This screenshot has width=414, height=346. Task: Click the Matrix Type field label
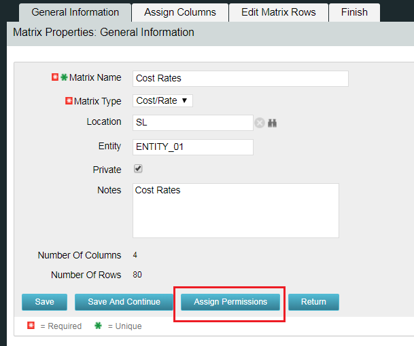point(97,101)
